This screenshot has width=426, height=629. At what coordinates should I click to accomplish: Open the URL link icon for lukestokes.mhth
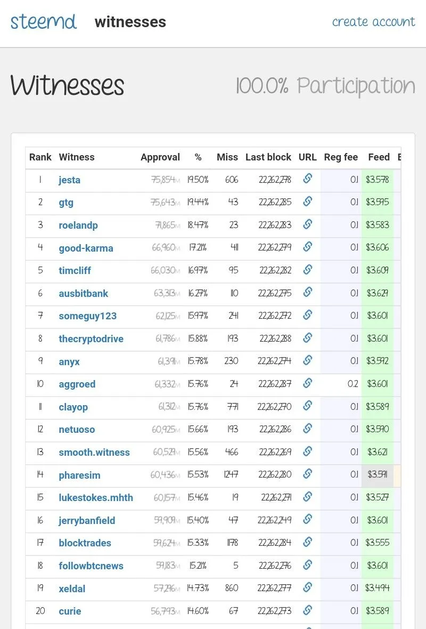click(x=307, y=496)
